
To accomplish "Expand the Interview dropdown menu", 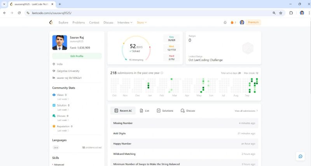I will pos(125,22).
